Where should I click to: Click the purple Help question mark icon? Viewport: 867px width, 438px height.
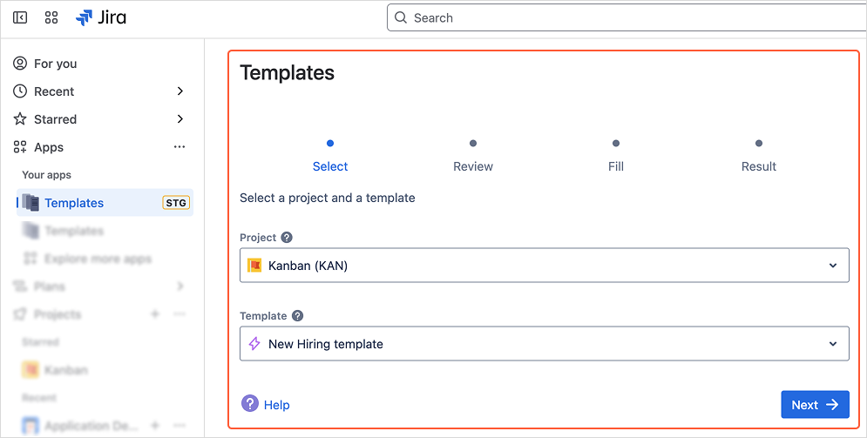[250, 404]
